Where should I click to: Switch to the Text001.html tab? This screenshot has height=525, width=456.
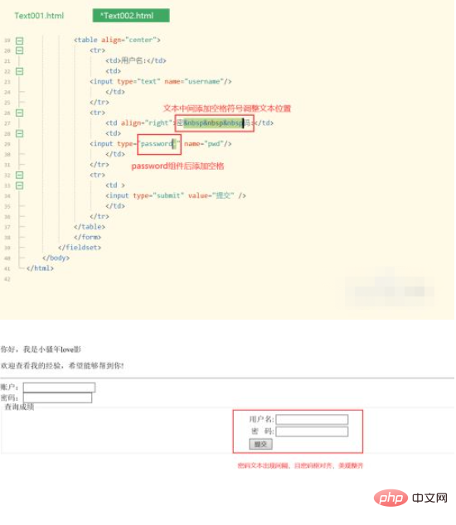coord(39,16)
